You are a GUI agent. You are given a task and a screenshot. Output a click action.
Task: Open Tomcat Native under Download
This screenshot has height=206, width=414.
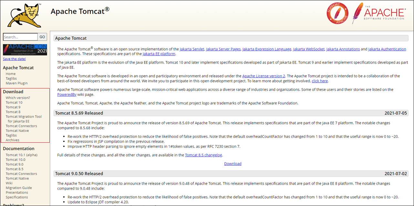(x=17, y=131)
